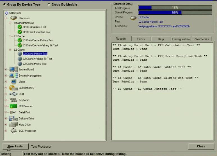This screenshot has width=217, height=156.
Task: Click the 'Test Processor' label beside Run Tests
Action: coord(41,146)
